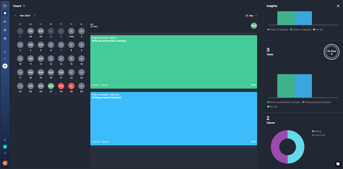This screenshot has width=343, height=169.
Task: Open the user avatar K profile
Action: [5, 163]
